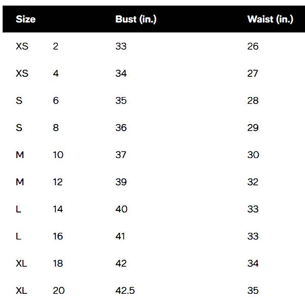This screenshot has height=305, width=305.
Task: Select the waist measurement 35
Action: click(253, 291)
